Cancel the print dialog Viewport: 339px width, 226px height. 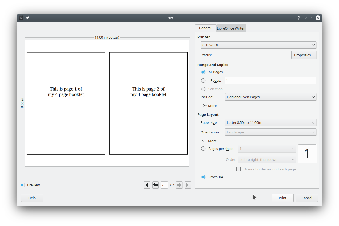(306, 198)
